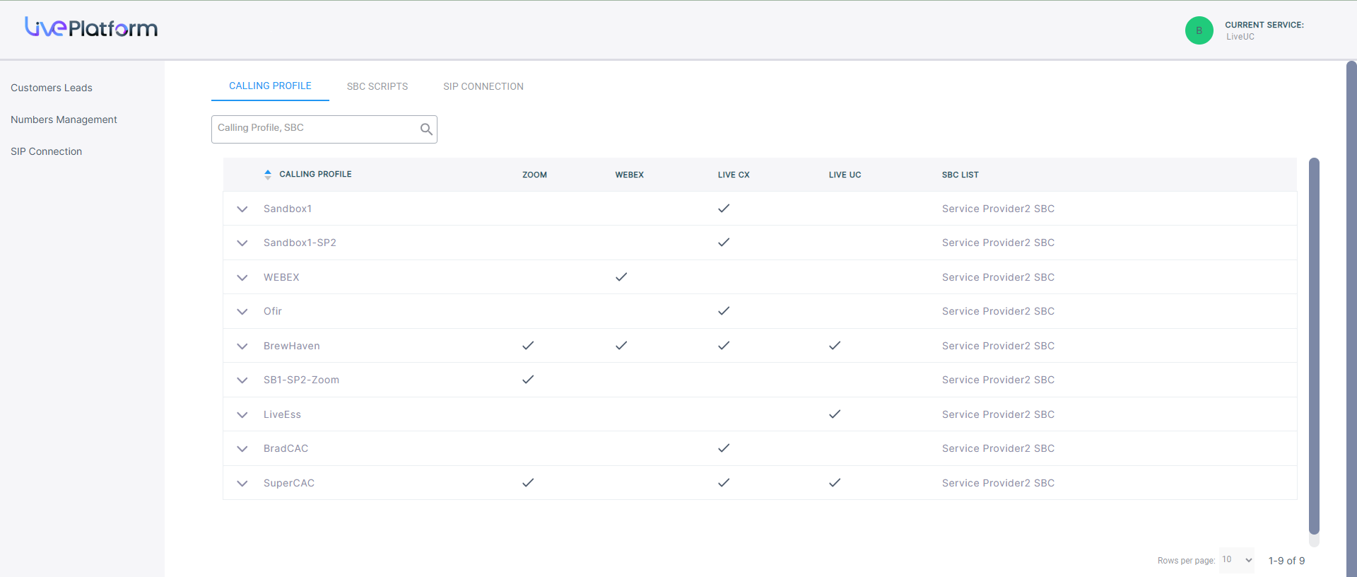Select the SuperCAC profile name
This screenshot has width=1357, height=577.
coord(289,483)
